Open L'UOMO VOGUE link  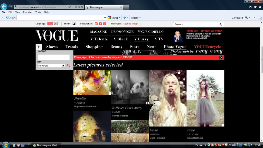(x=123, y=32)
